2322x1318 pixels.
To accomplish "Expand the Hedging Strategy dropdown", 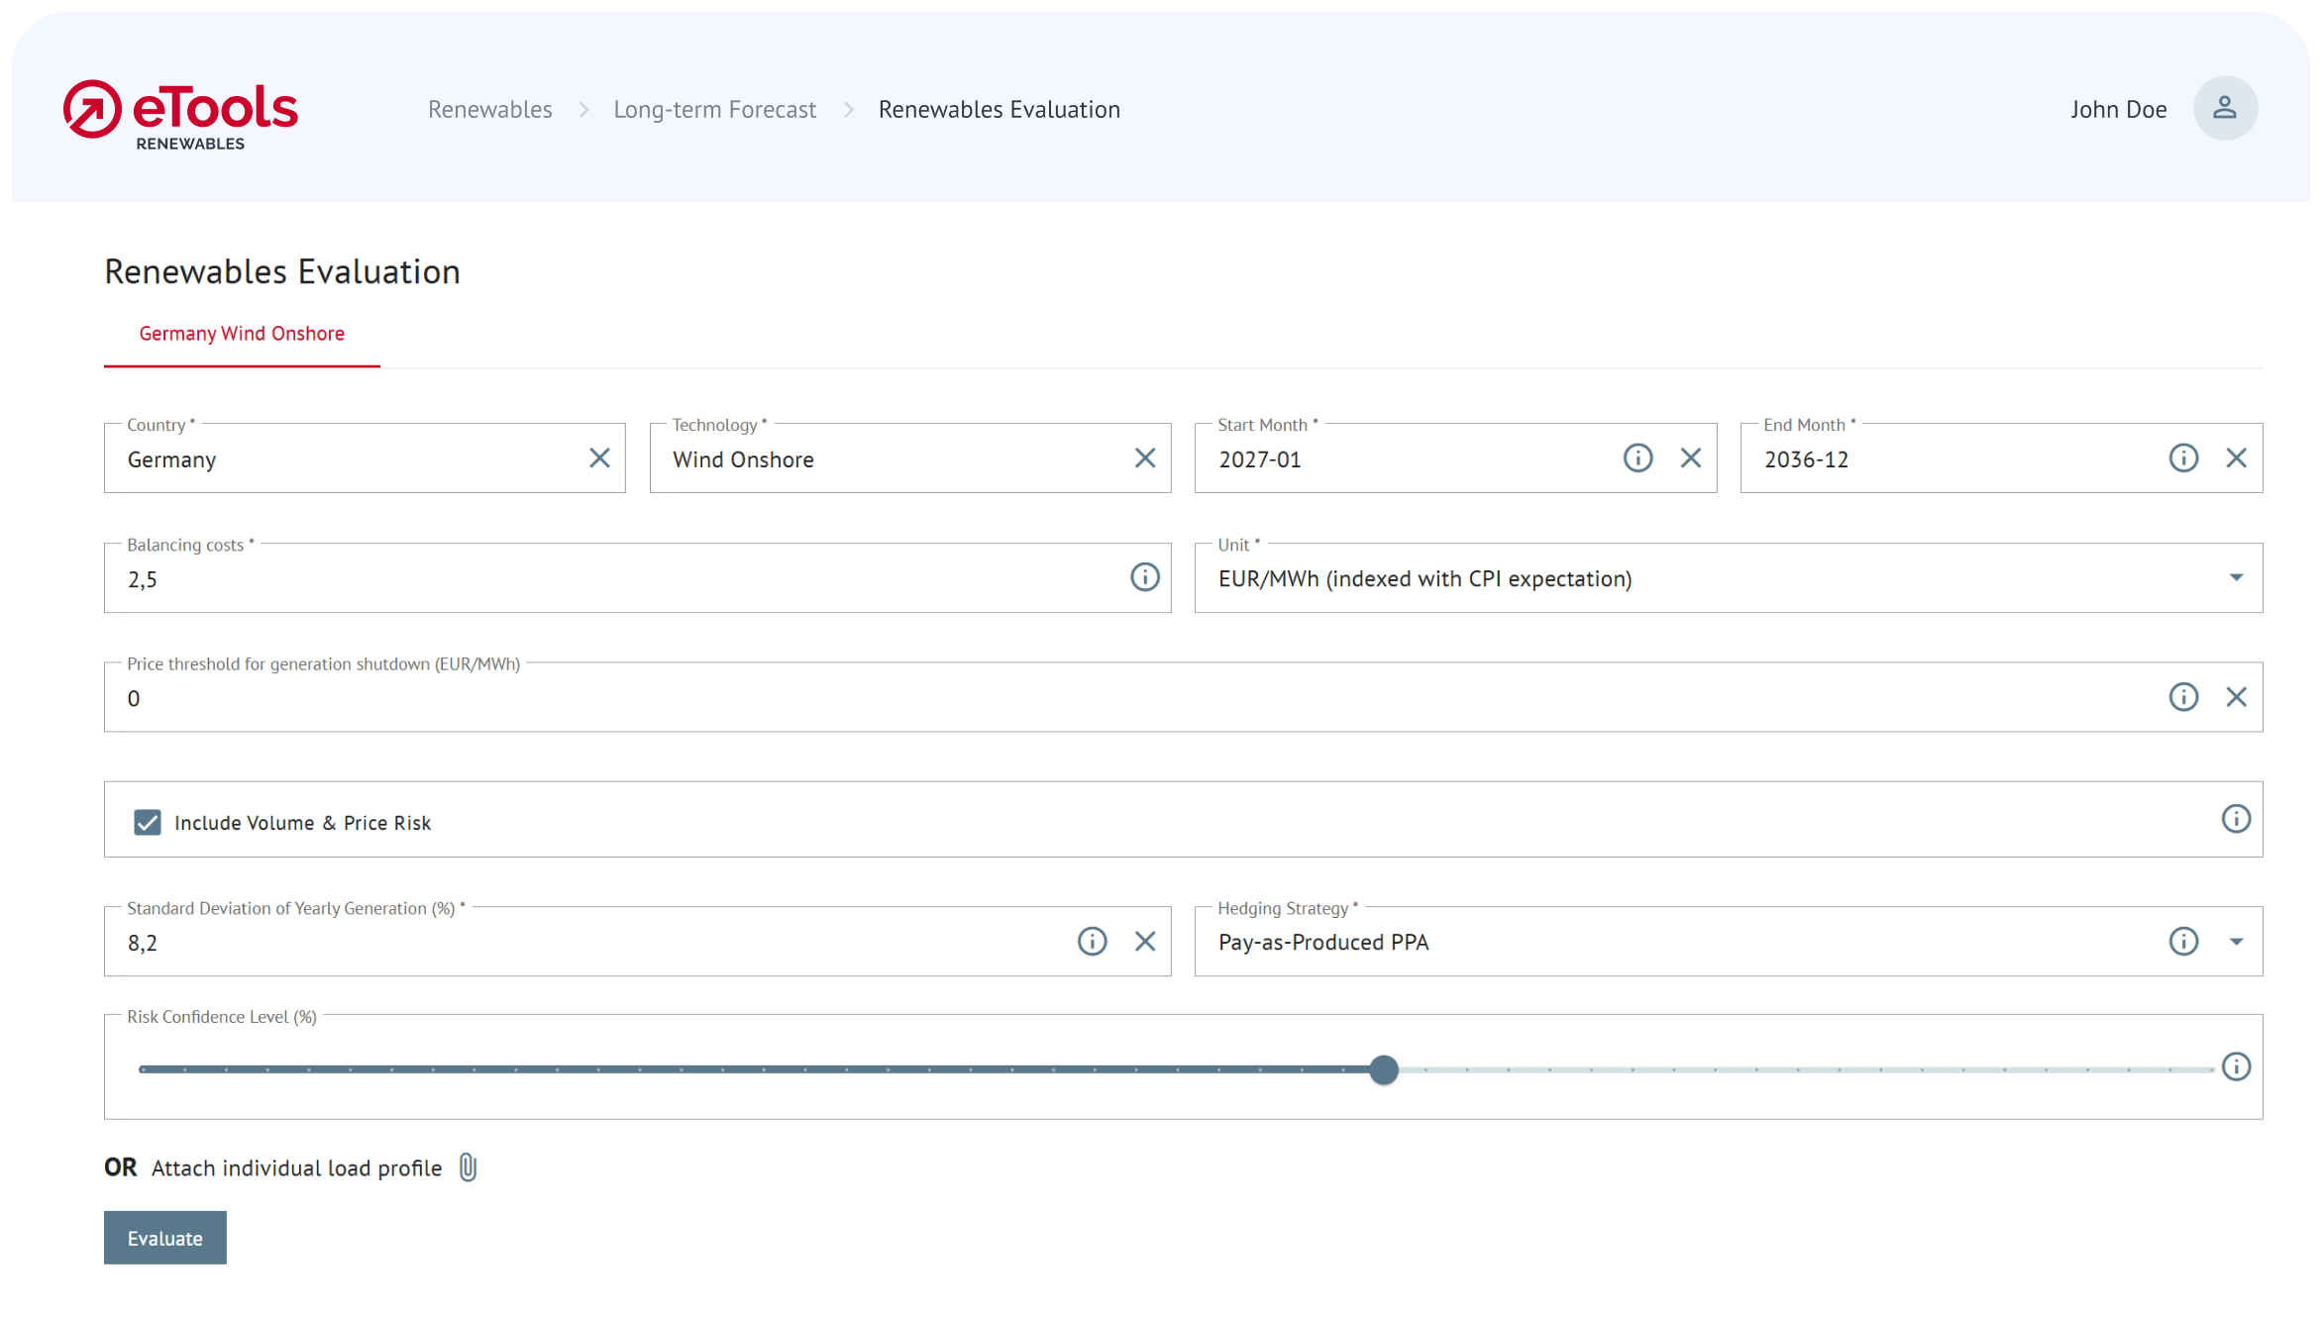I will [2236, 942].
